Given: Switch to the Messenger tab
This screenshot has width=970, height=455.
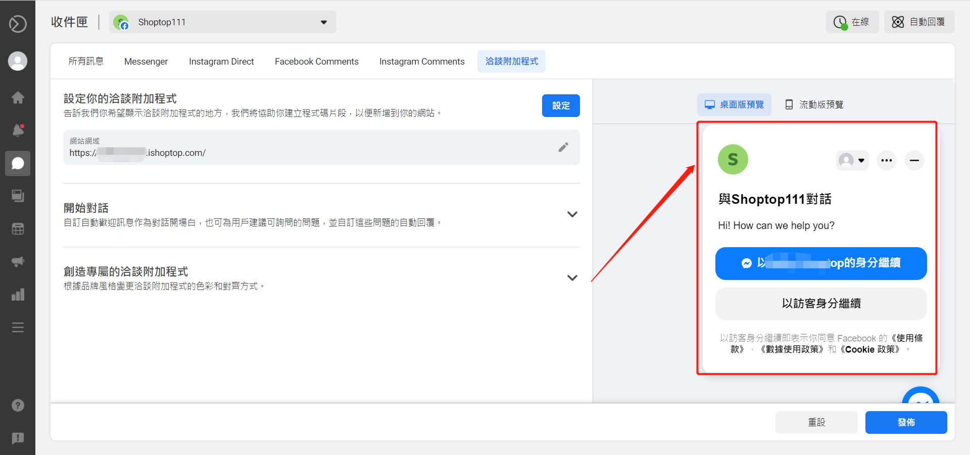Looking at the screenshot, I should click(146, 62).
